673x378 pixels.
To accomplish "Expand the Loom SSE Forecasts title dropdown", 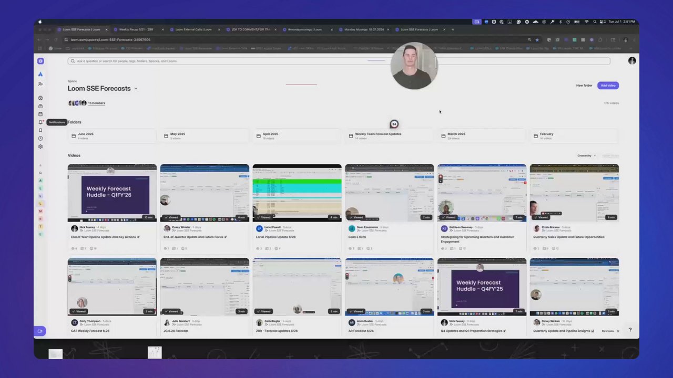I will [x=136, y=89].
